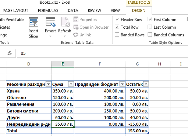
Task: Toggle the Header Row checkbox
Action: point(117,19)
